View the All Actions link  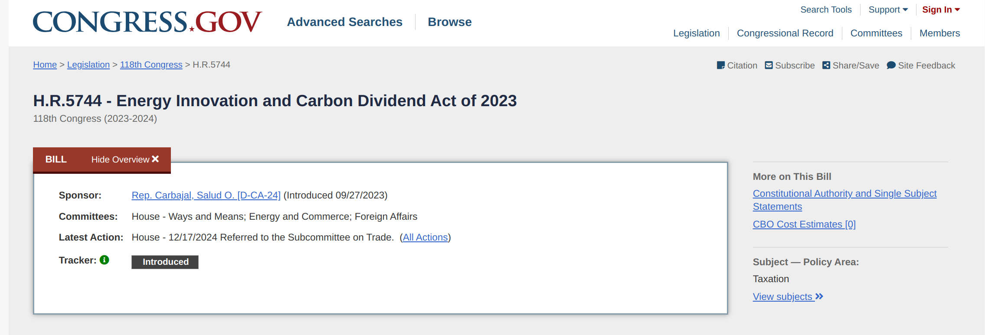[425, 237]
